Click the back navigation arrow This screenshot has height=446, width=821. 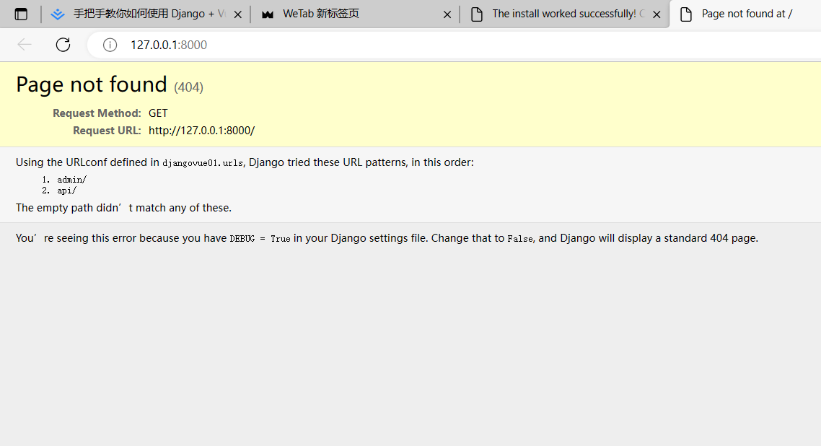point(25,45)
